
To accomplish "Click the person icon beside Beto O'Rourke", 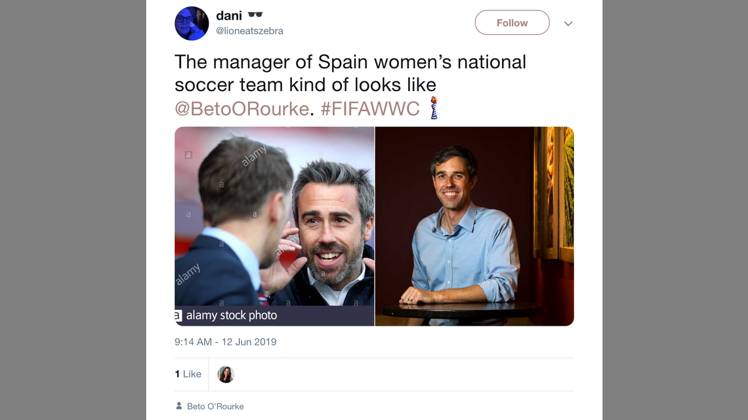I will [178, 406].
